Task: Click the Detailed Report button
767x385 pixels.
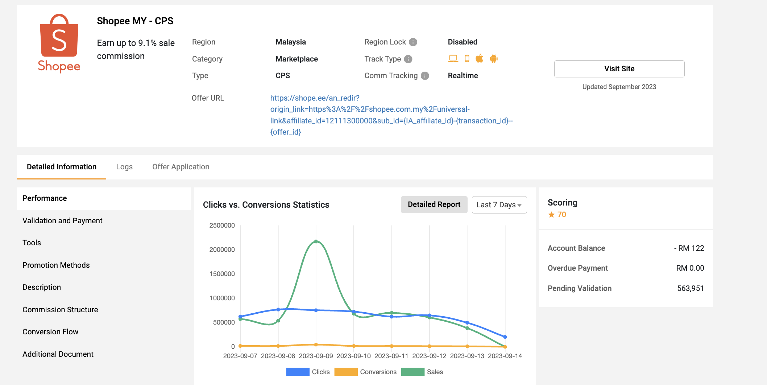Action: click(434, 205)
